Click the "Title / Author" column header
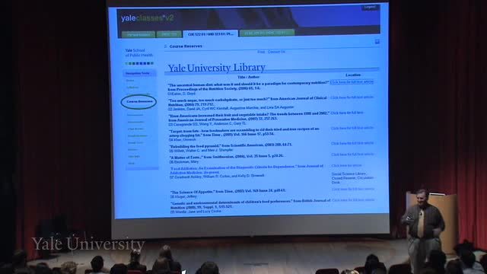This screenshot has height=274, width=487. pyautogui.click(x=249, y=77)
